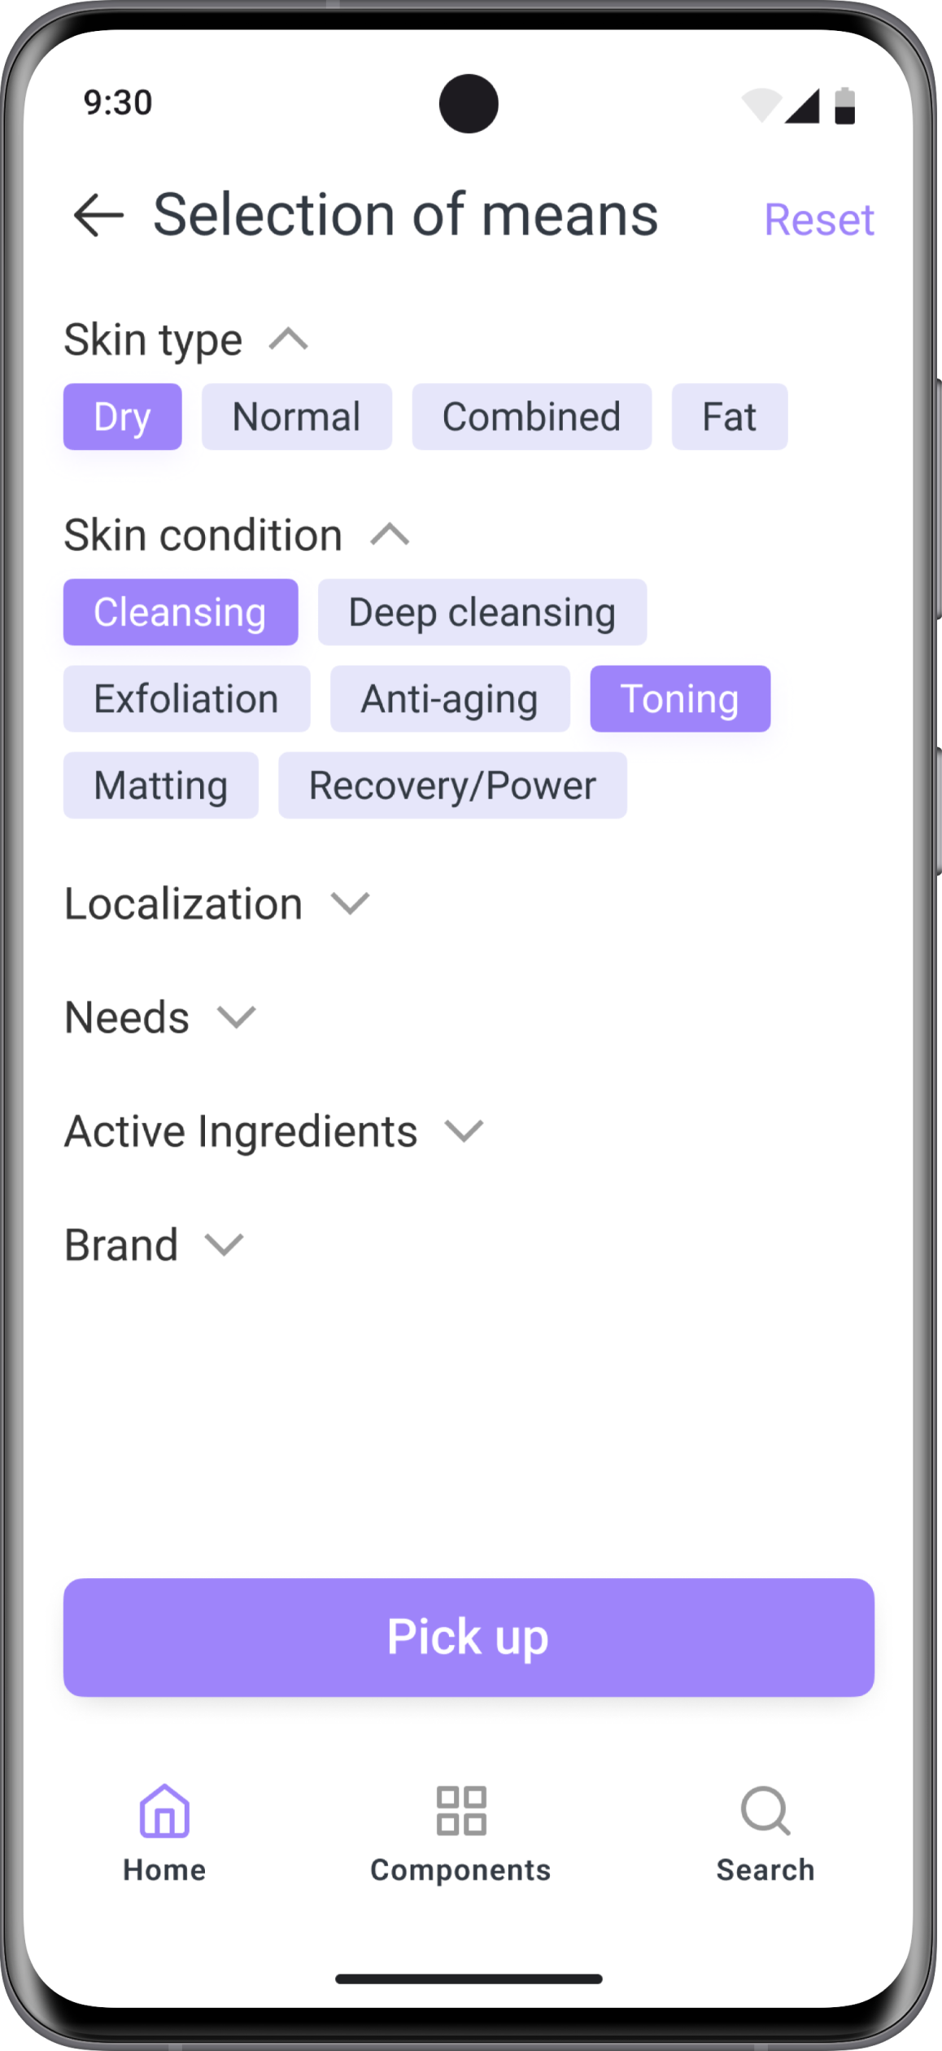Expand the Active Ingredients section

pyautogui.click(x=464, y=1130)
